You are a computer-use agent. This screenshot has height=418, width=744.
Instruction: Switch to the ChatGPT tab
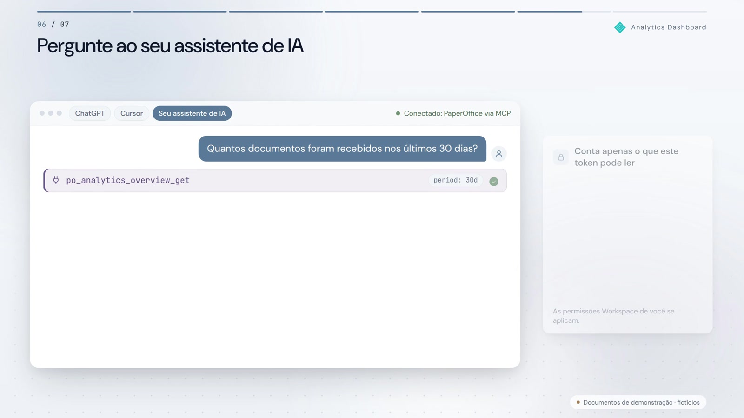(90, 113)
